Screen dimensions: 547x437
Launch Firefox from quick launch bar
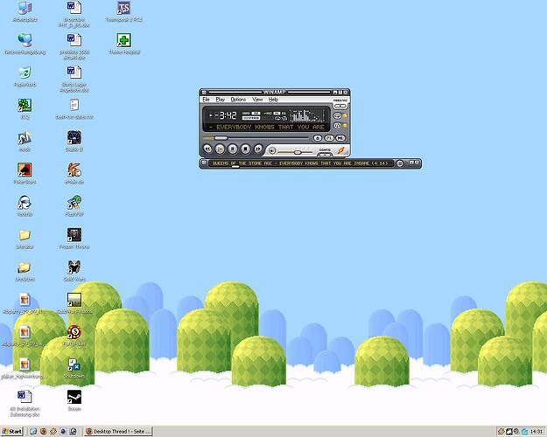[x=43, y=432]
